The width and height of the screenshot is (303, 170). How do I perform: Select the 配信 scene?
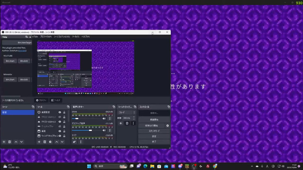(18, 112)
